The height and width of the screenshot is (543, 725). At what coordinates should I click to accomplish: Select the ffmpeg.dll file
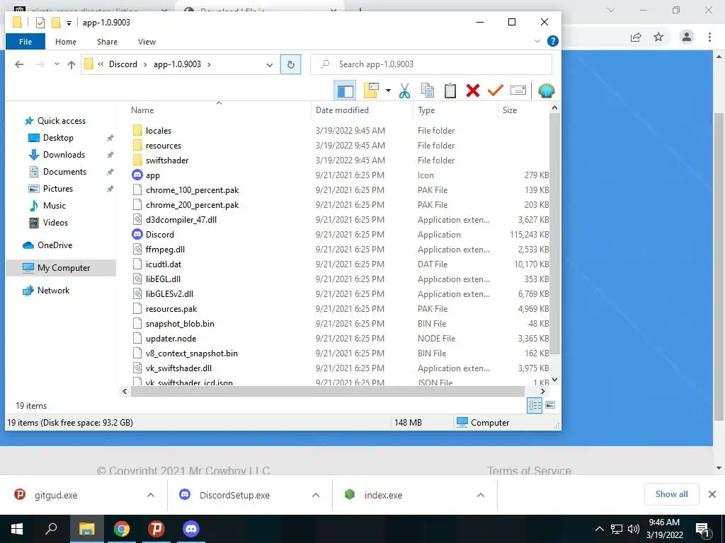pyautogui.click(x=165, y=250)
